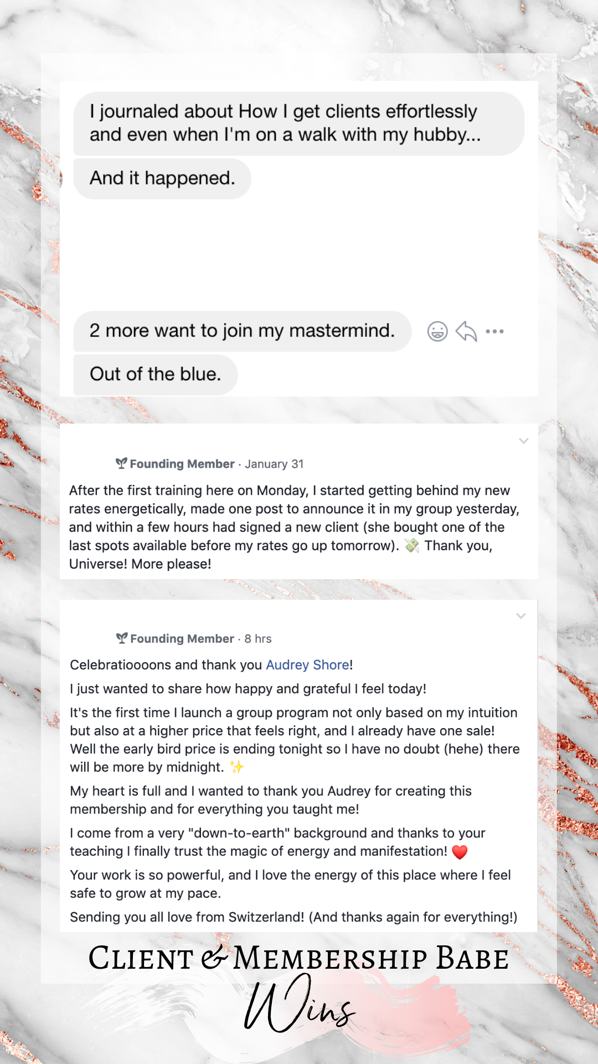The width and height of the screenshot is (598, 1064).
Task: Expand the chevron on the 8 hrs post
Action: [521, 616]
